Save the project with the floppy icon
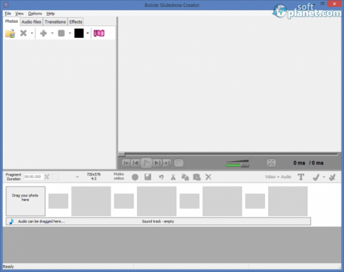The width and height of the screenshot is (344, 272). pos(148,177)
